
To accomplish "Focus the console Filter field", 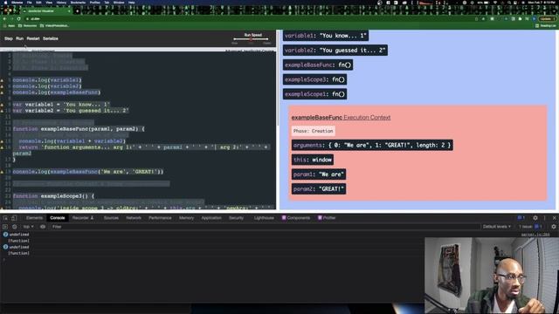I will [265, 227].
